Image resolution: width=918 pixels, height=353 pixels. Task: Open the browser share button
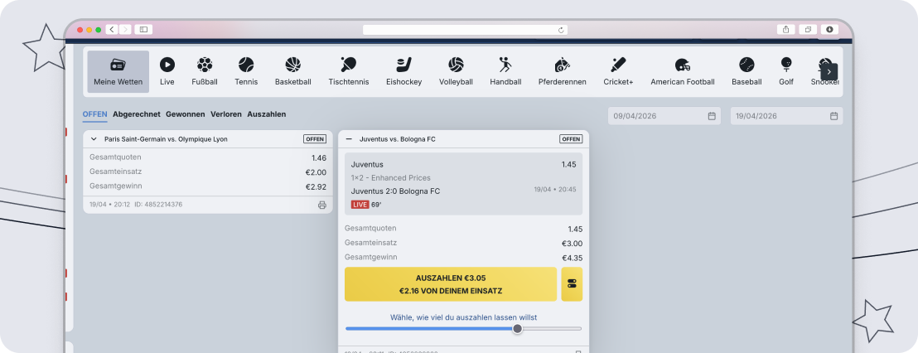click(785, 29)
